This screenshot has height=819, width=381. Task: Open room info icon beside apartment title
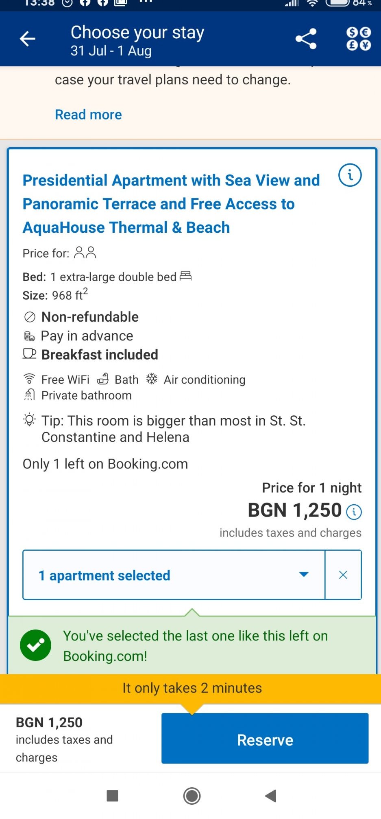(350, 175)
